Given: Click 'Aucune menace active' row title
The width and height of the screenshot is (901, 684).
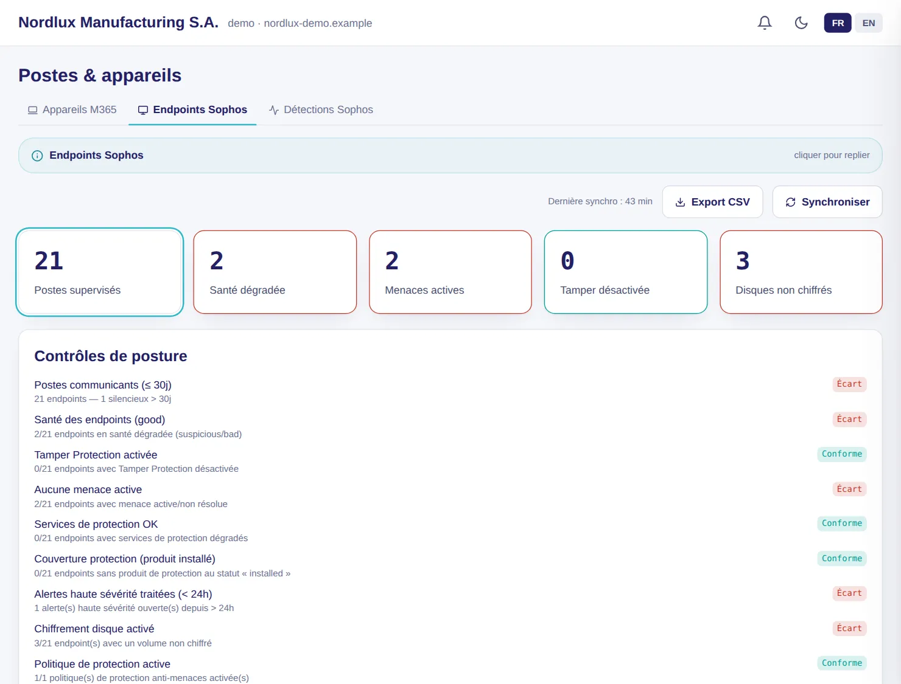Looking at the screenshot, I should (88, 489).
